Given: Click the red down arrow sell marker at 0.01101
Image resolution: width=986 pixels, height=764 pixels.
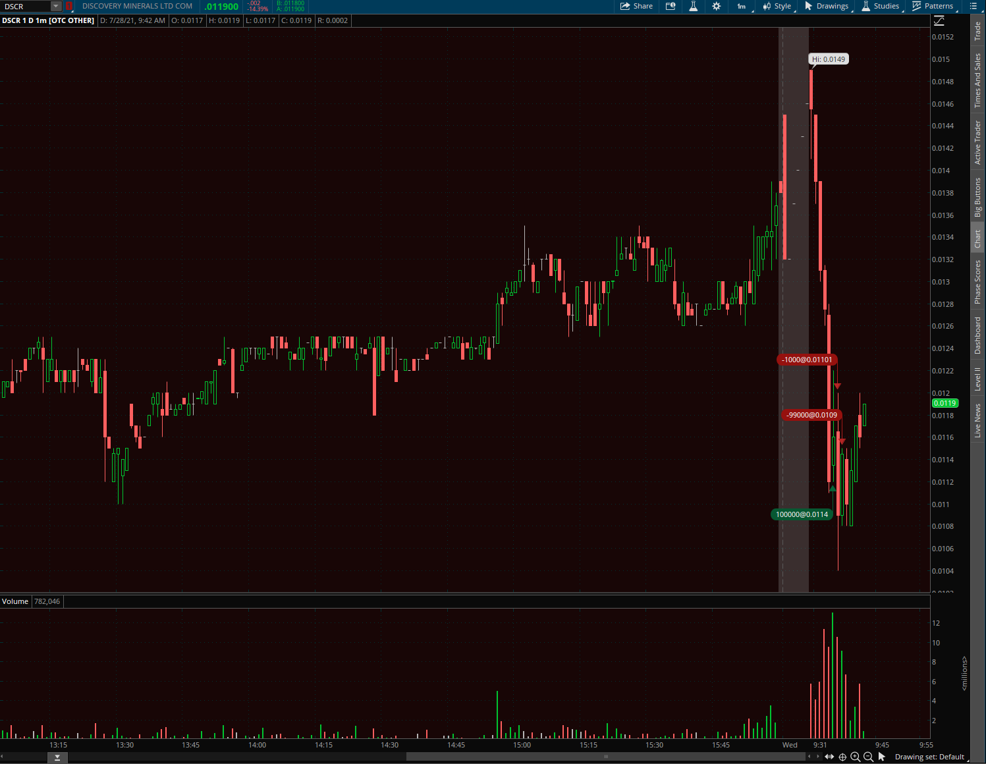Looking at the screenshot, I should click(x=837, y=386).
